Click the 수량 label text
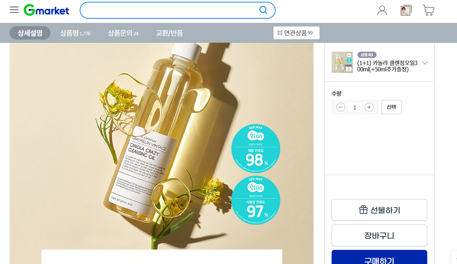The image size is (457, 264). [337, 94]
